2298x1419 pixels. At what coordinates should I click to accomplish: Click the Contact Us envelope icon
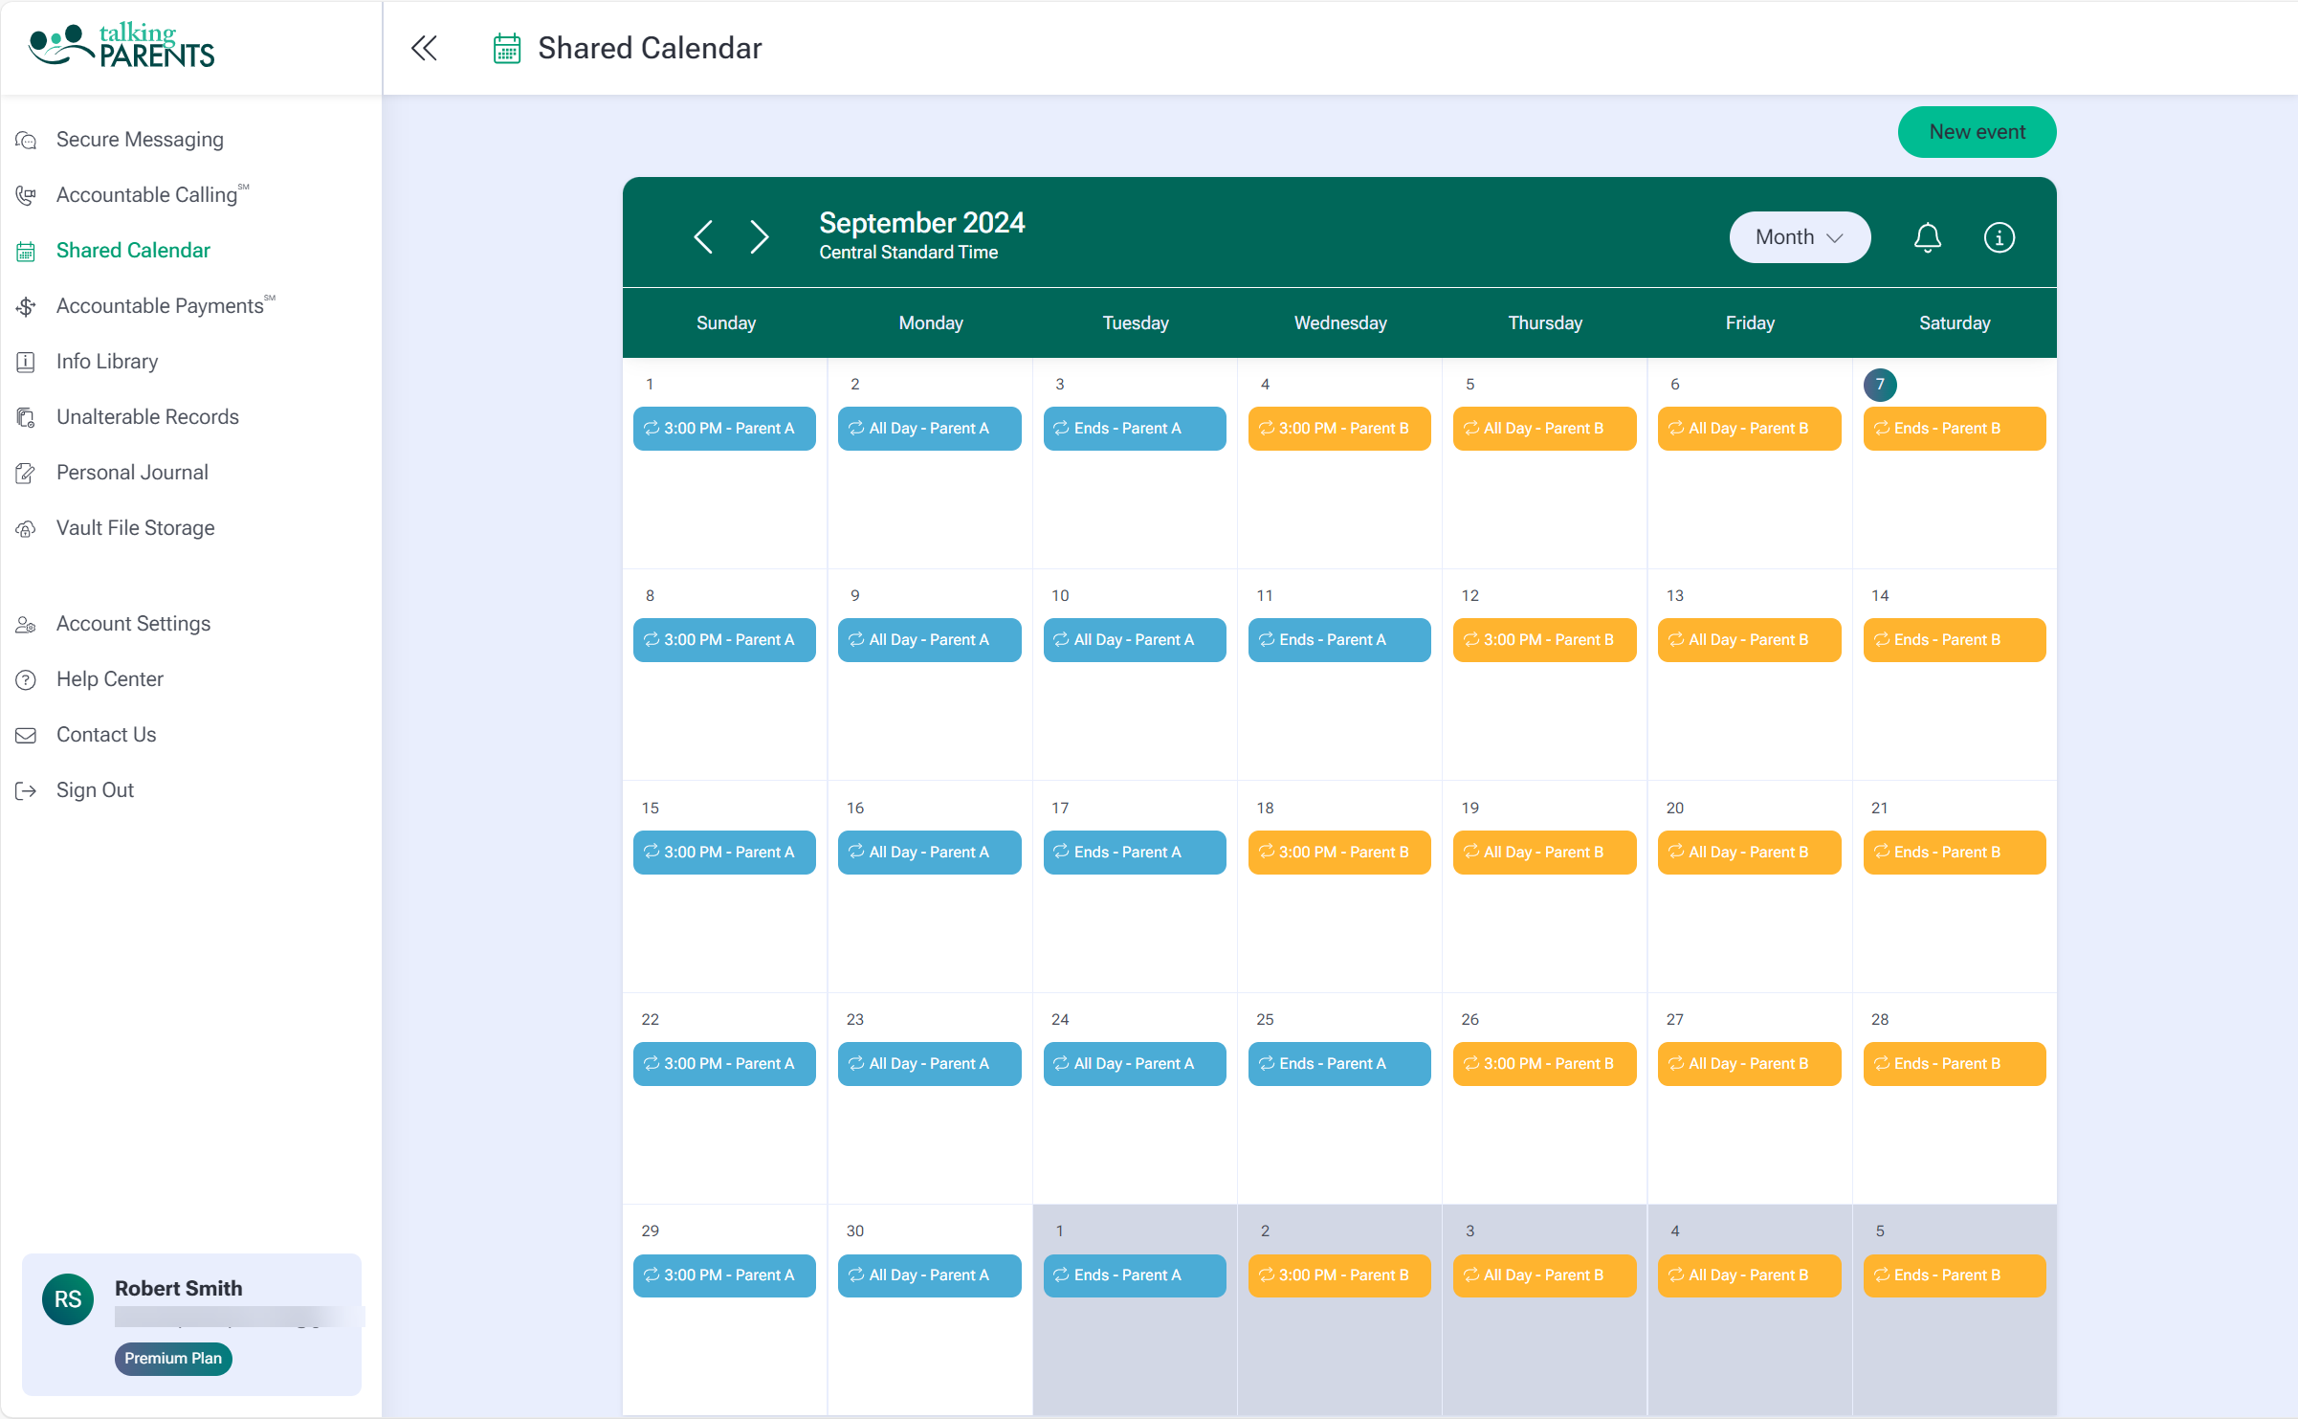pos(26,736)
